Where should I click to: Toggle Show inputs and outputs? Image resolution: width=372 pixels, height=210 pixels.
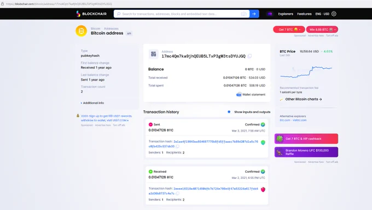point(229,112)
